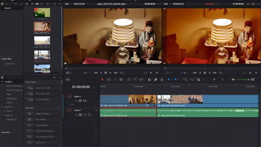Add a blue marker to the timeline
The image size is (261, 147).
coord(175,80)
